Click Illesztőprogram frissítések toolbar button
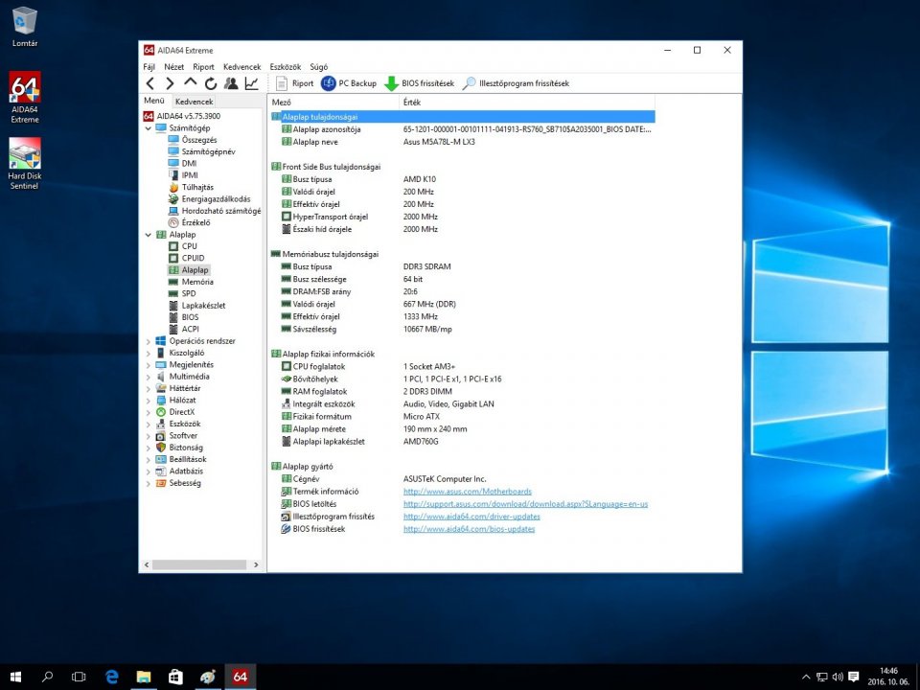The height and width of the screenshot is (690, 920). point(516,83)
